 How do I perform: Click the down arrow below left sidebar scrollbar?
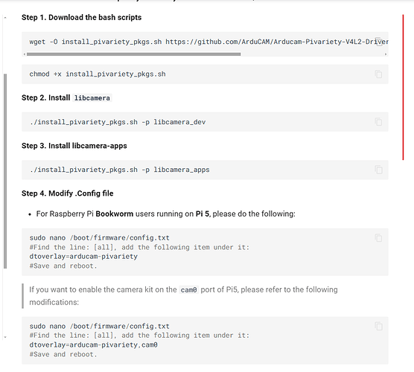[5, 337]
